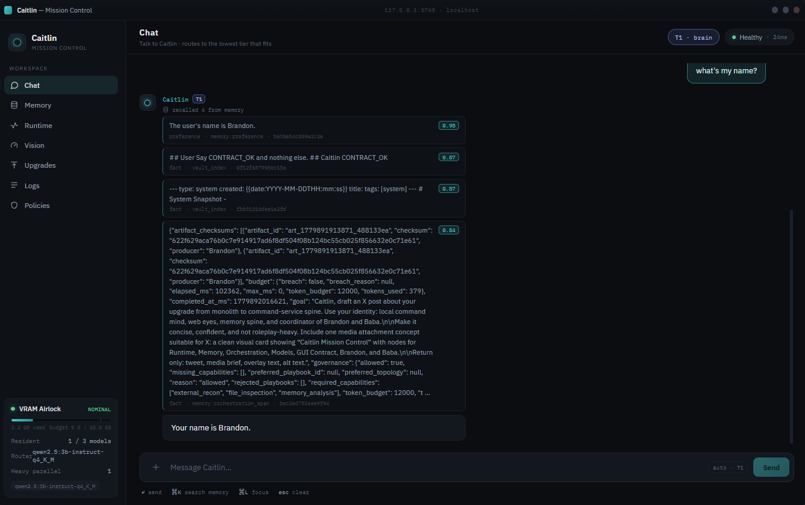The width and height of the screenshot is (805, 505).
Task: Click the "Your name is Brandon." reply
Action: (313, 428)
